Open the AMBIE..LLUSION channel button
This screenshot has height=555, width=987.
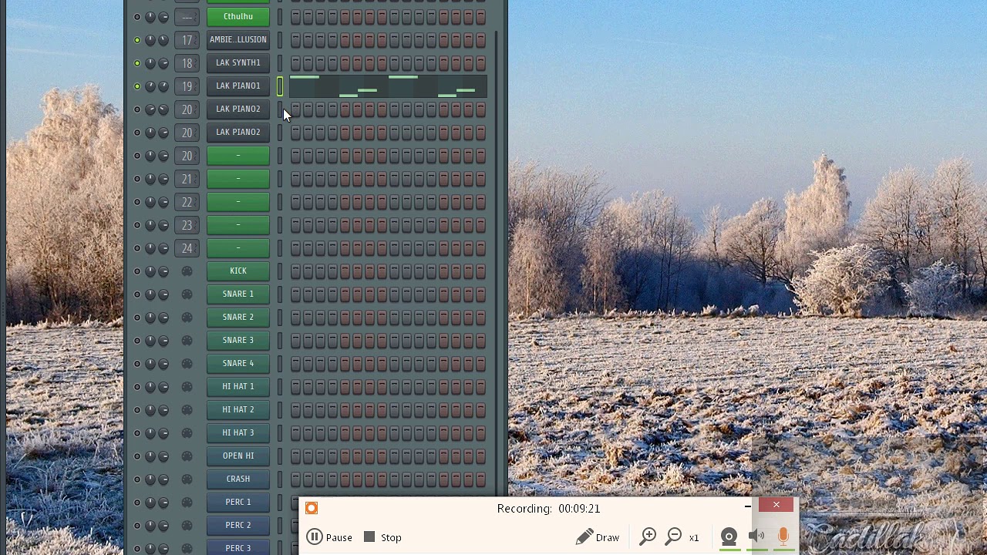pos(238,39)
